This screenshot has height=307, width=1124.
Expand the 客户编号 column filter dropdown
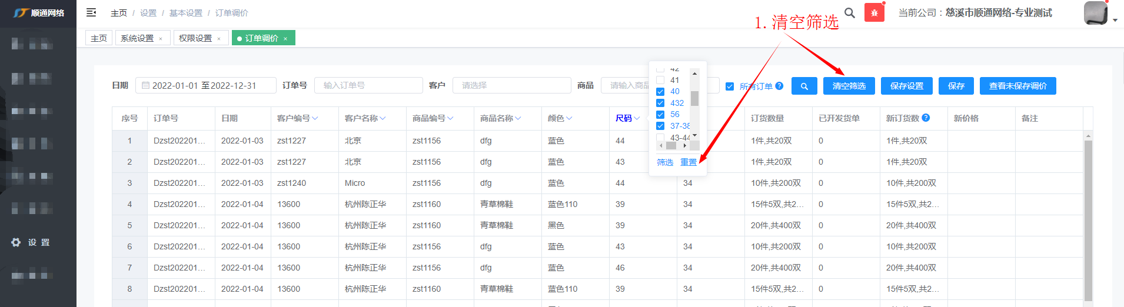coord(315,118)
